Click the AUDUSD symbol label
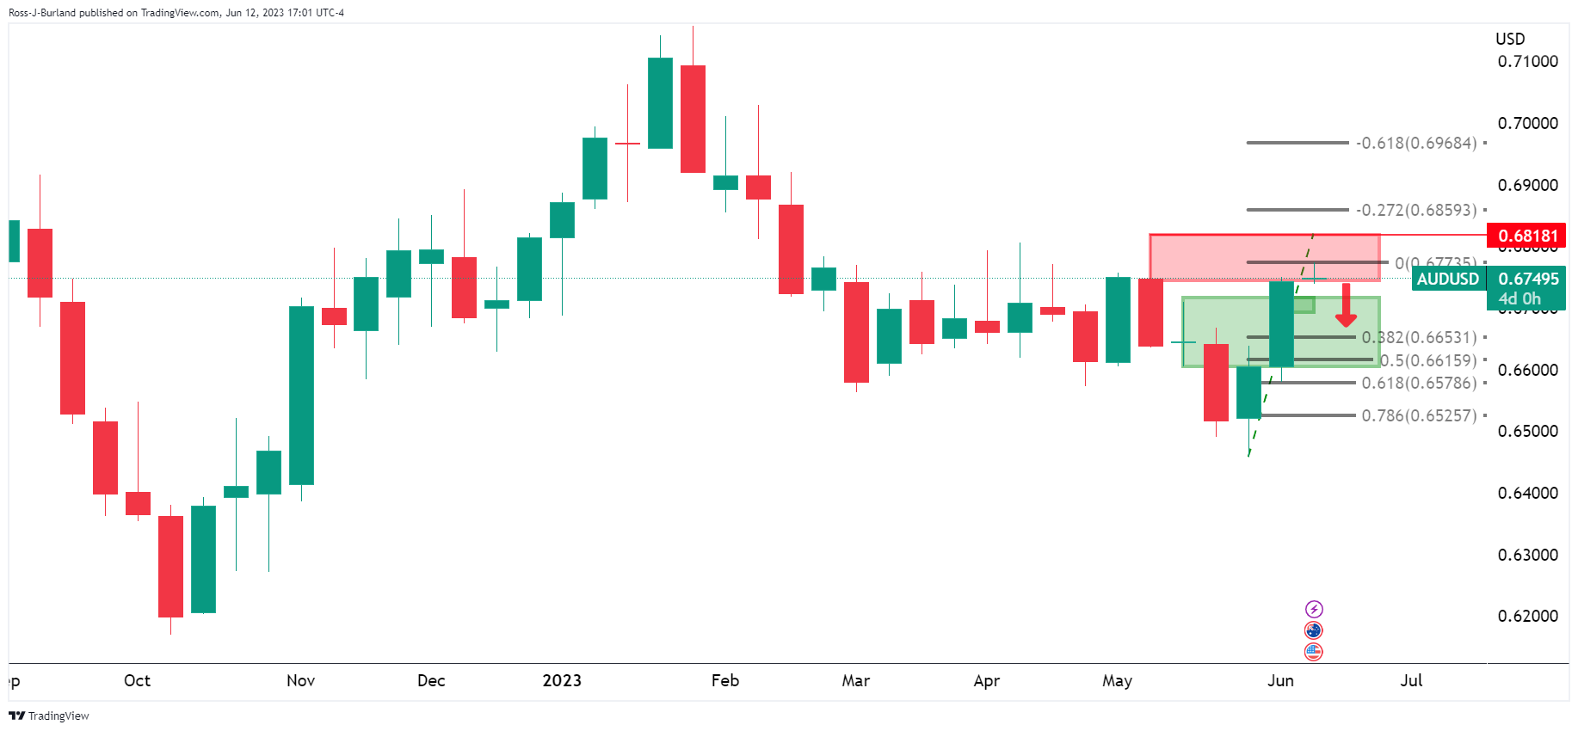1578x731 pixels. click(x=1447, y=279)
